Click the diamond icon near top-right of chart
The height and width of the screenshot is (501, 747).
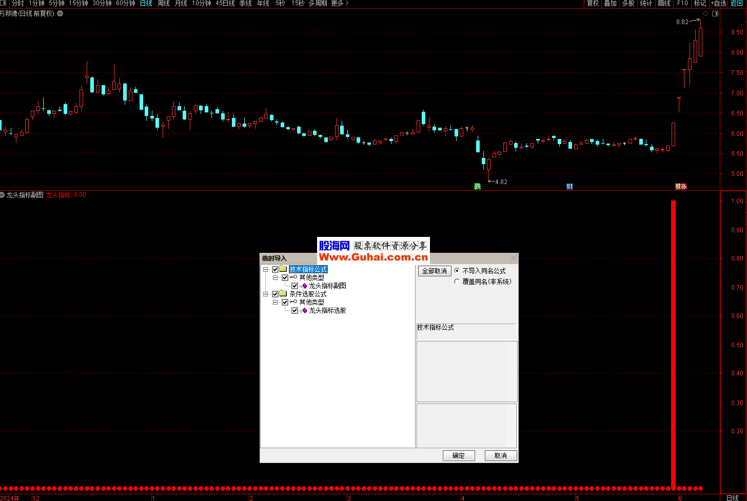pos(705,14)
